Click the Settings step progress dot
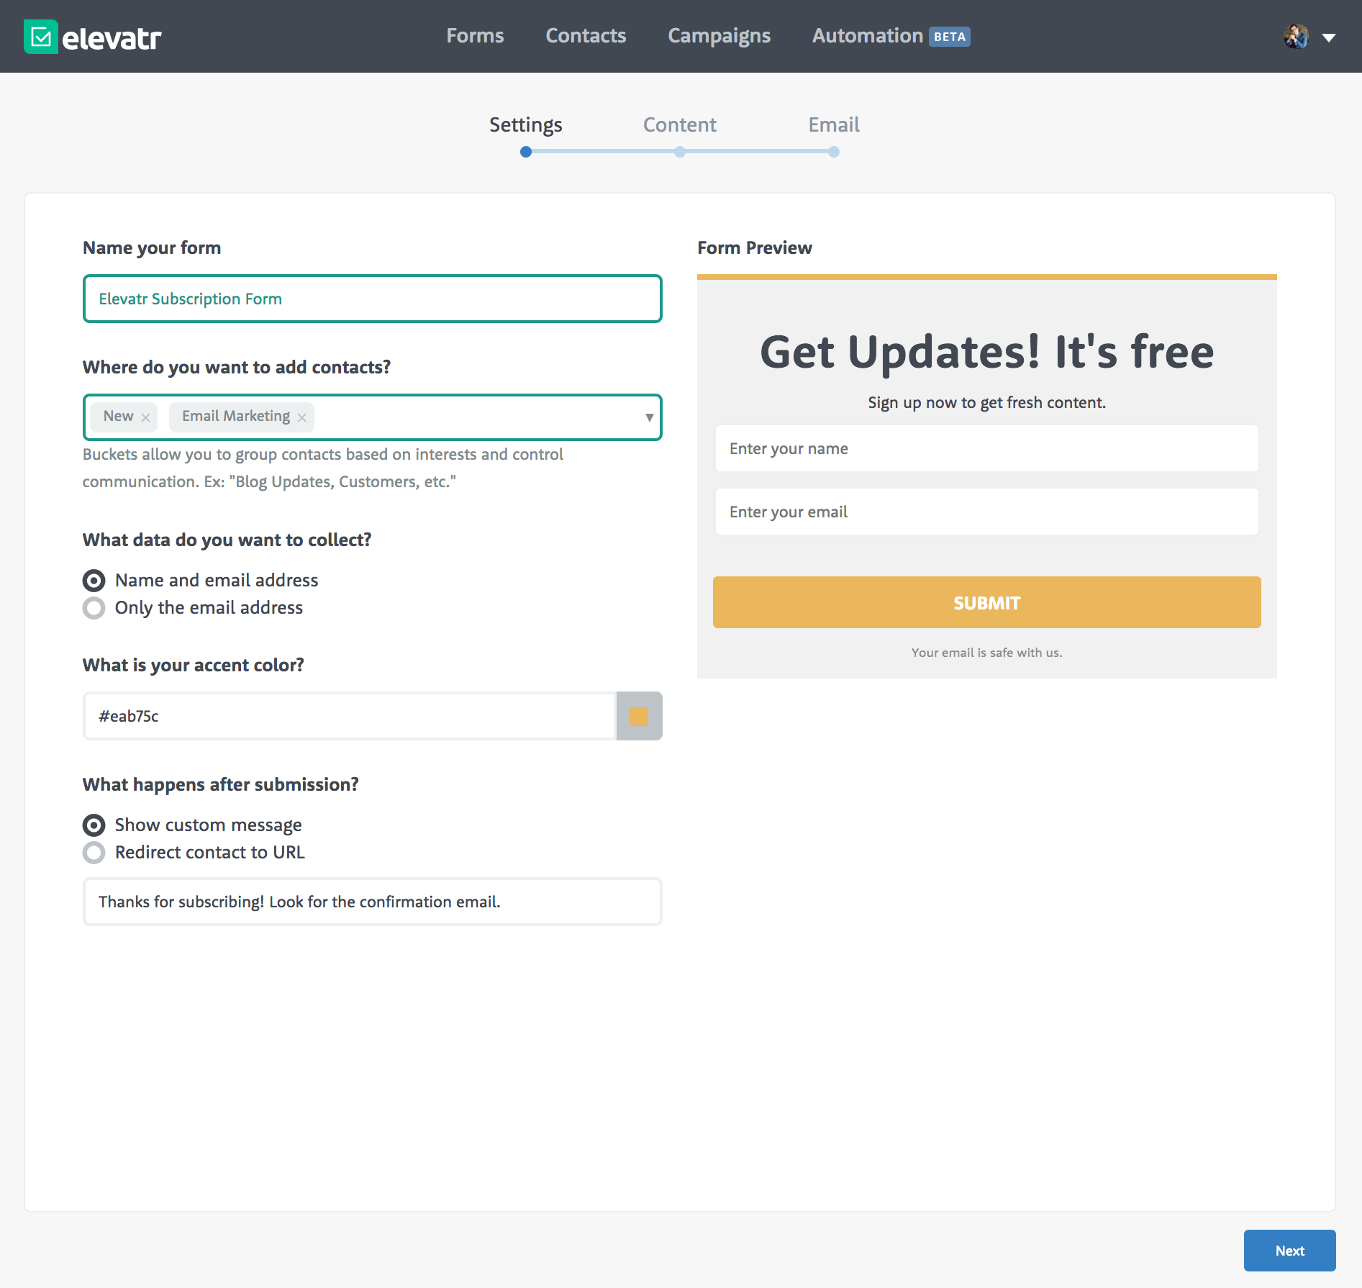Viewport: 1362px width, 1288px height. coord(525,152)
